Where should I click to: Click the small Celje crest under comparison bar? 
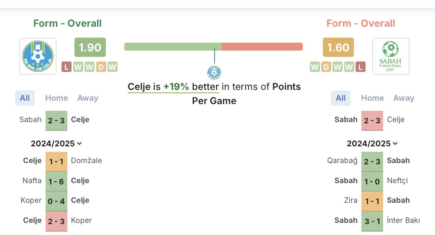pyautogui.click(x=214, y=73)
